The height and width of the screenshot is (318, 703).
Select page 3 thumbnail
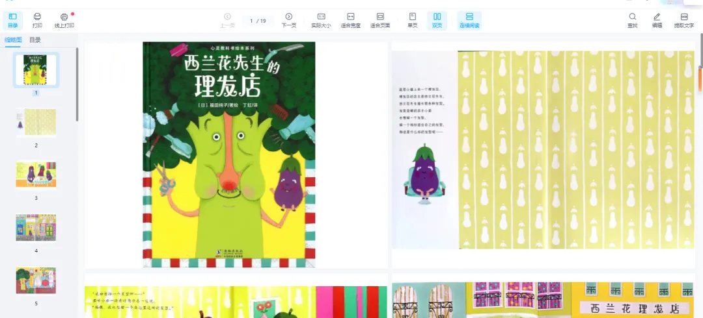click(x=36, y=175)
